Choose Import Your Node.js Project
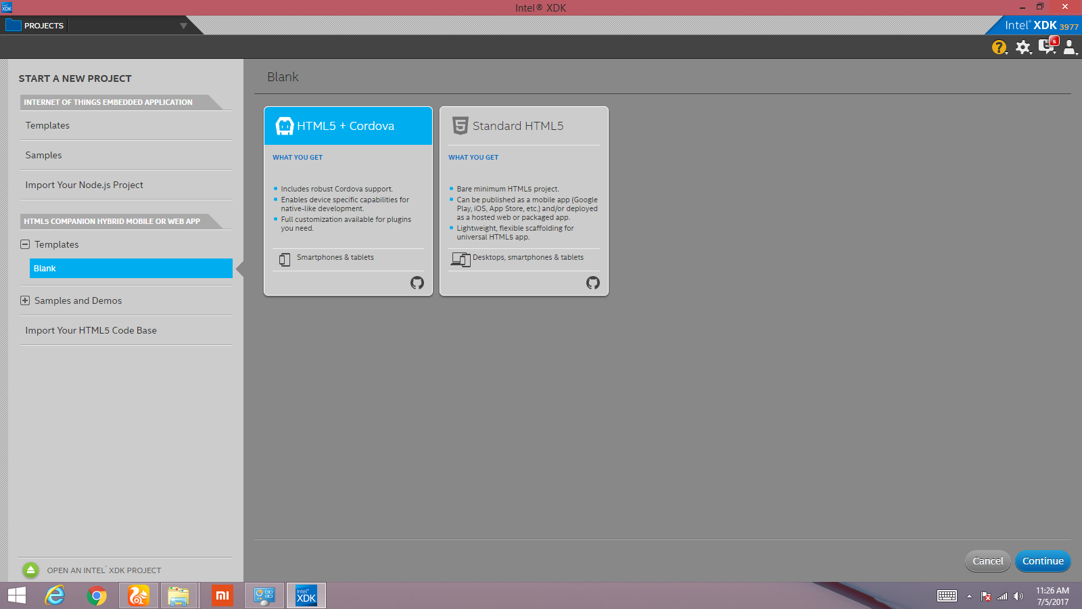1082x609 pixels. pos(84,185)
